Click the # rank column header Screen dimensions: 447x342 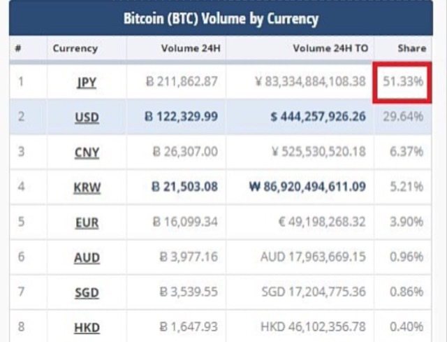[x=18, y=49]
